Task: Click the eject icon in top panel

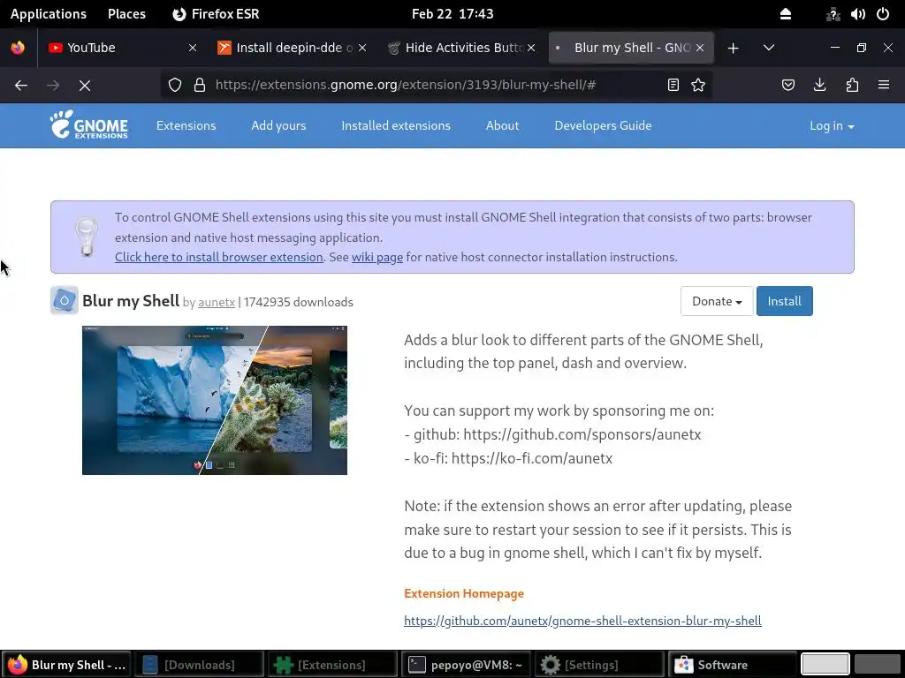Action: click(x=786, y=14)
